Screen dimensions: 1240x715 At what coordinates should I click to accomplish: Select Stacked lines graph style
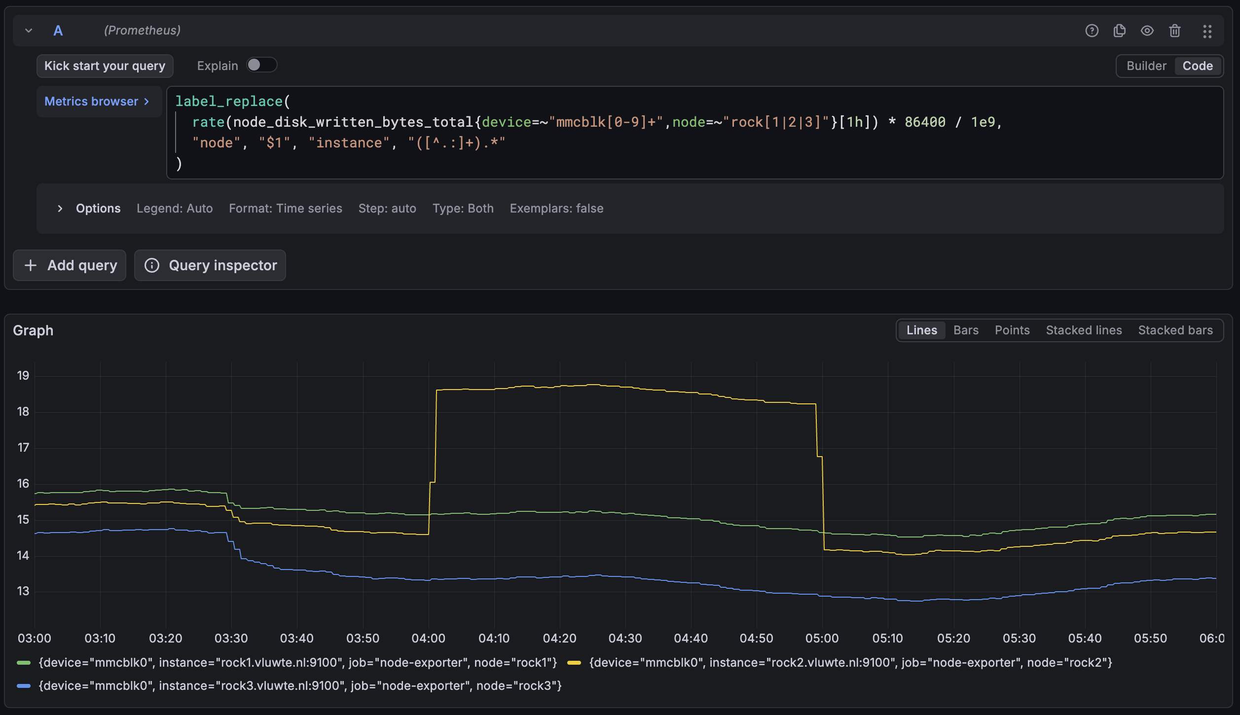pyautogui.click(x=1084, y=330)
